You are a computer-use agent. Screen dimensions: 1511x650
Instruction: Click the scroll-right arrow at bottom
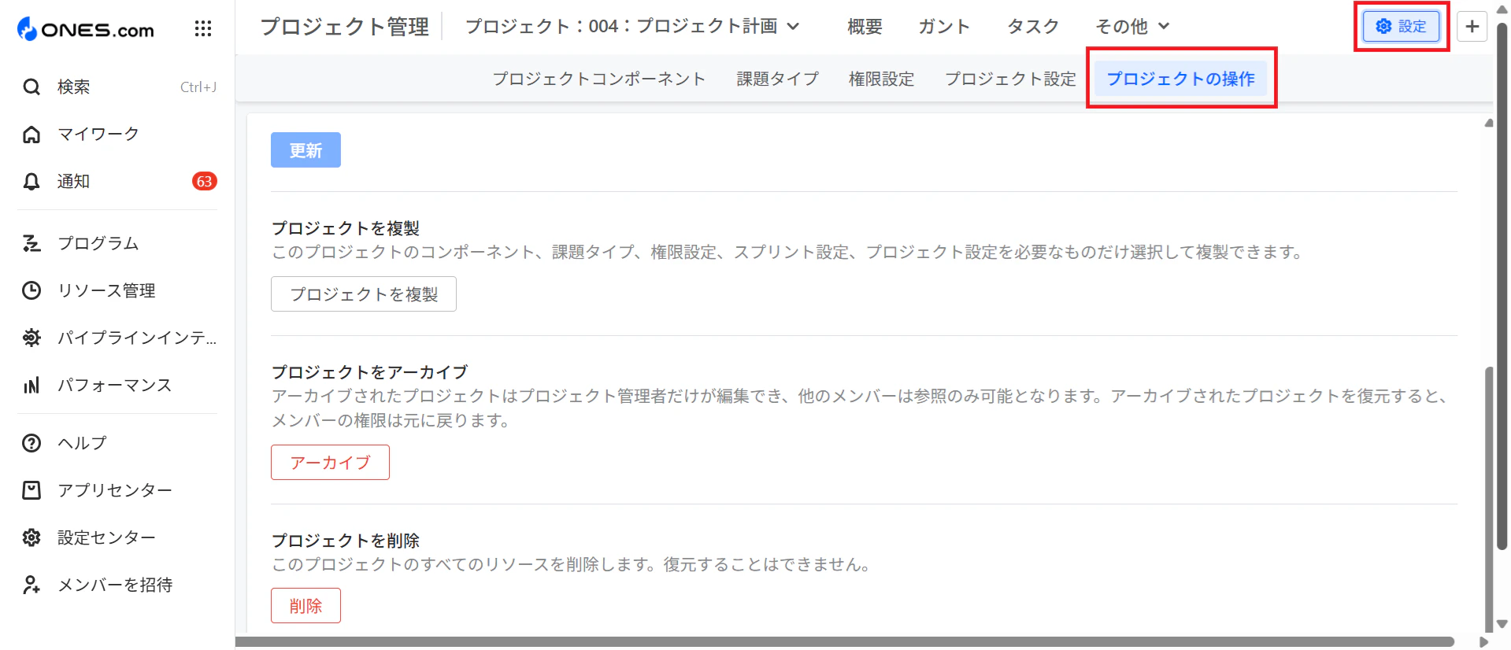tap(1483, 642)
